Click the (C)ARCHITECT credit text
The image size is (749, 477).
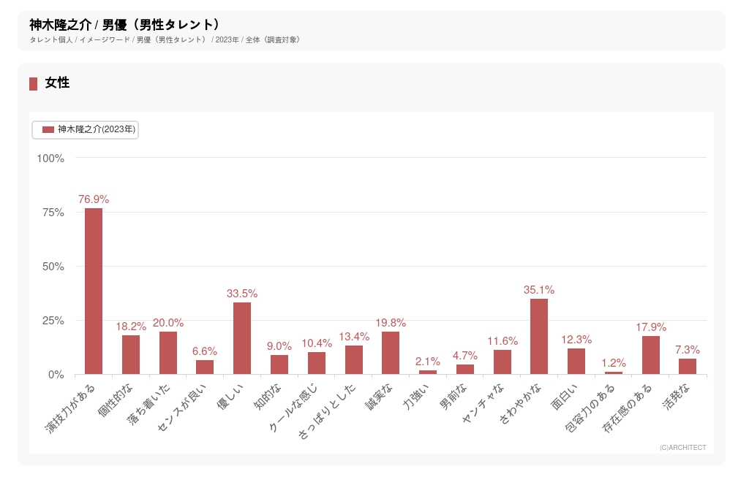682,448
